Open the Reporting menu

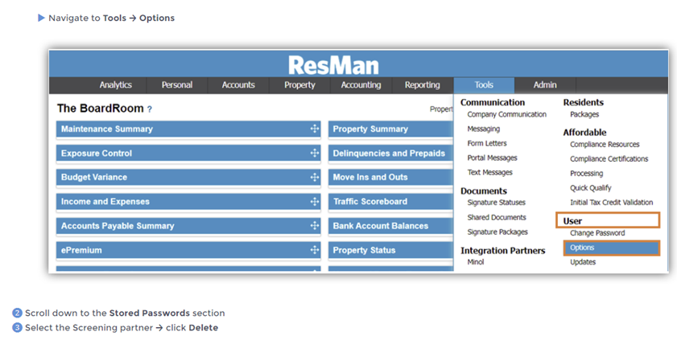point(423,85)
